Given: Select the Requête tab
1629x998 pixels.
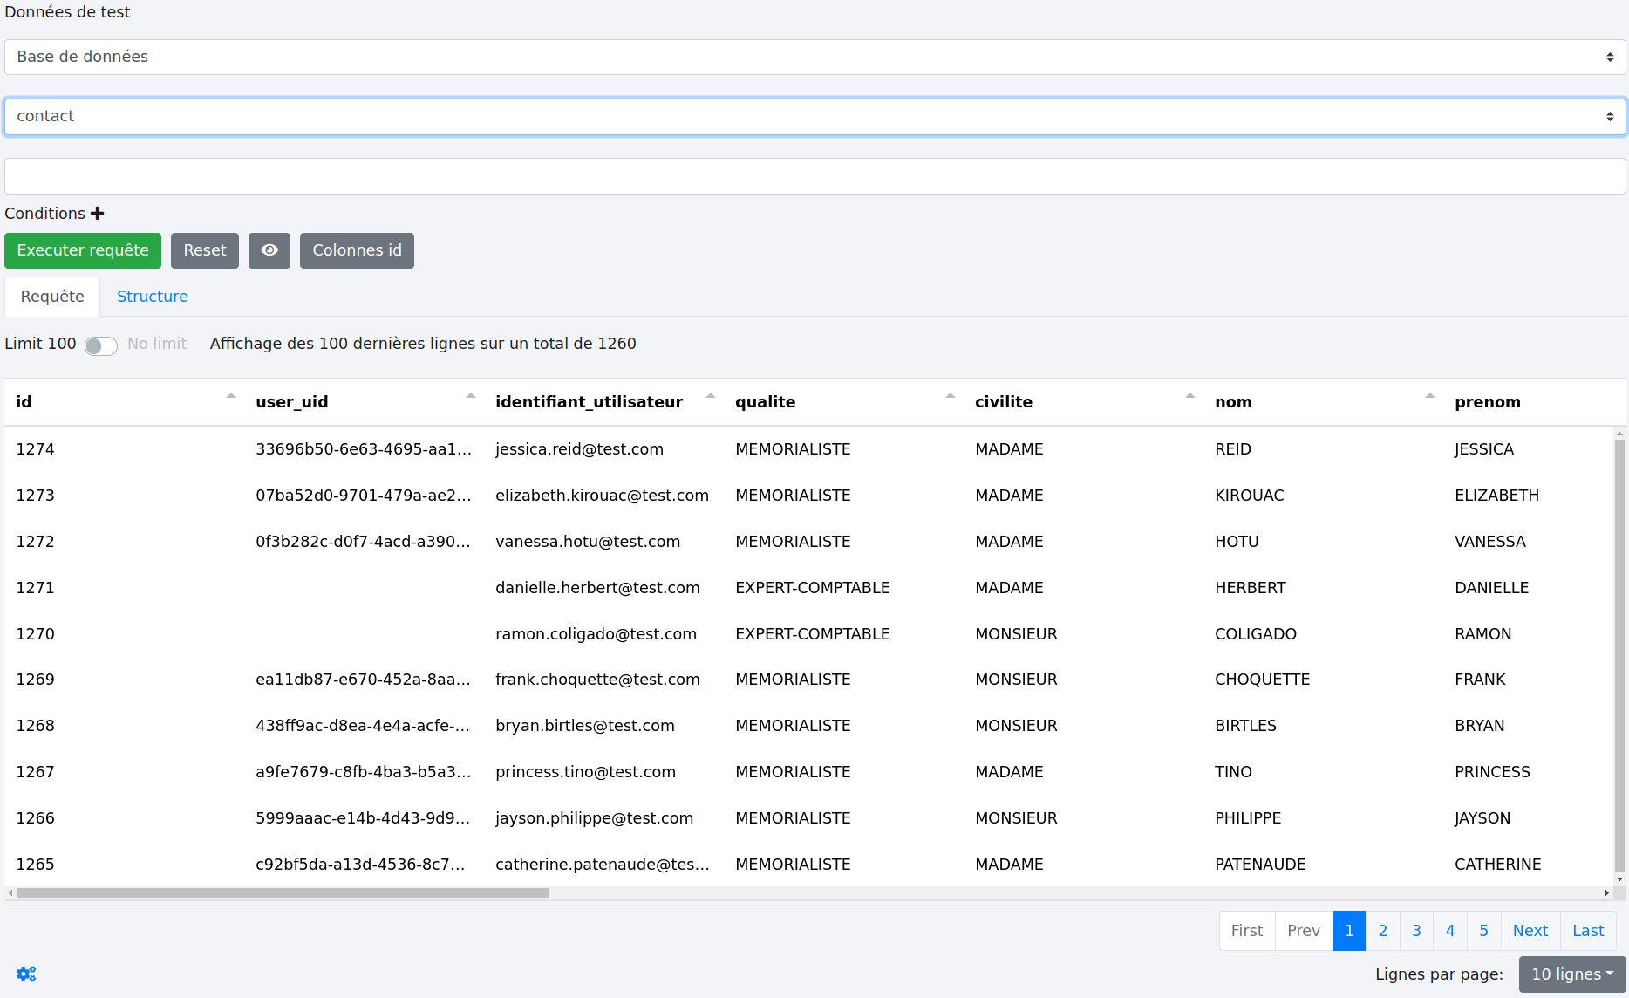Looking at the screenshot, I should (x=52, y=297).
